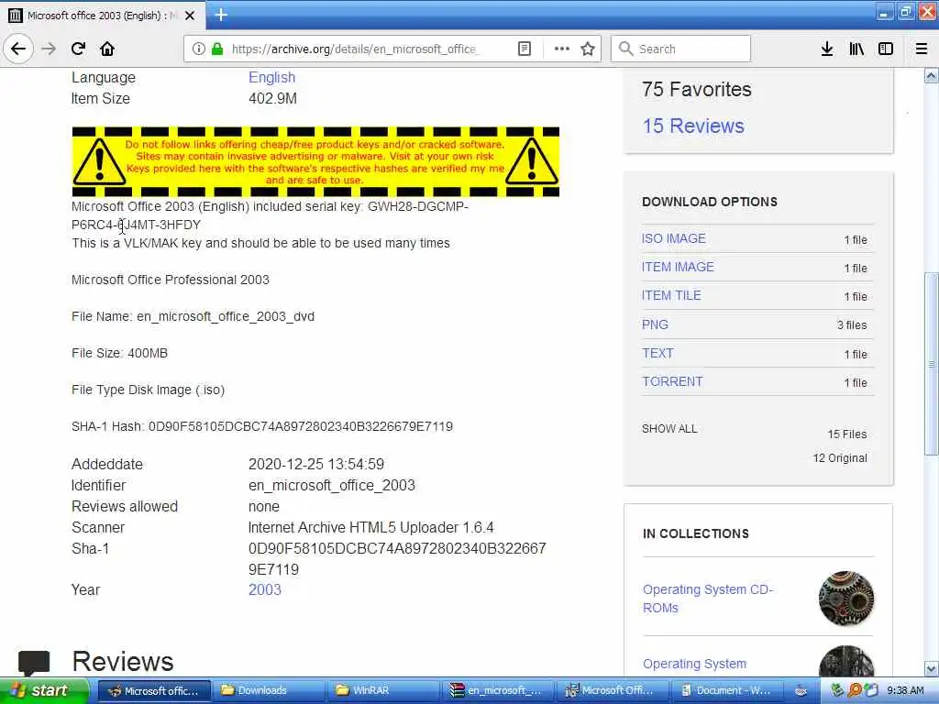Open a new tab with plus button
The width and height of the screenshot is (939, 704).
pyautogui.click(x=221, y=15)
